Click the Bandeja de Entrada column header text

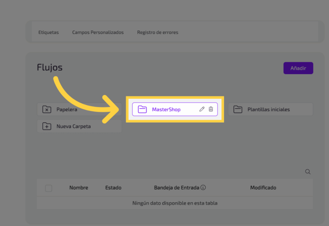pos(176,188)
